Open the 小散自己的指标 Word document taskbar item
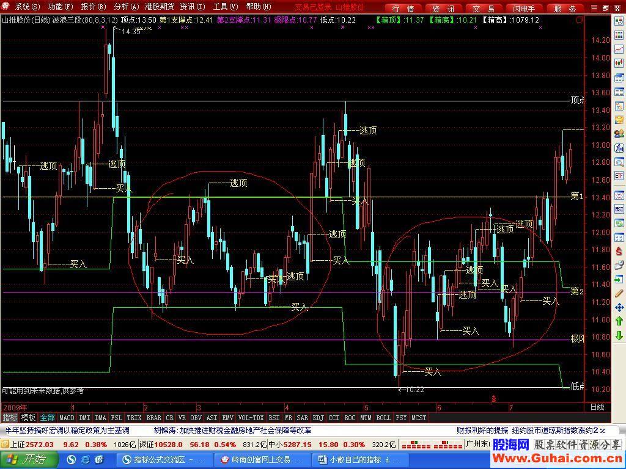The height and width of the screenshot is (469, 626). pyautogui.click(x=359, y=460)
